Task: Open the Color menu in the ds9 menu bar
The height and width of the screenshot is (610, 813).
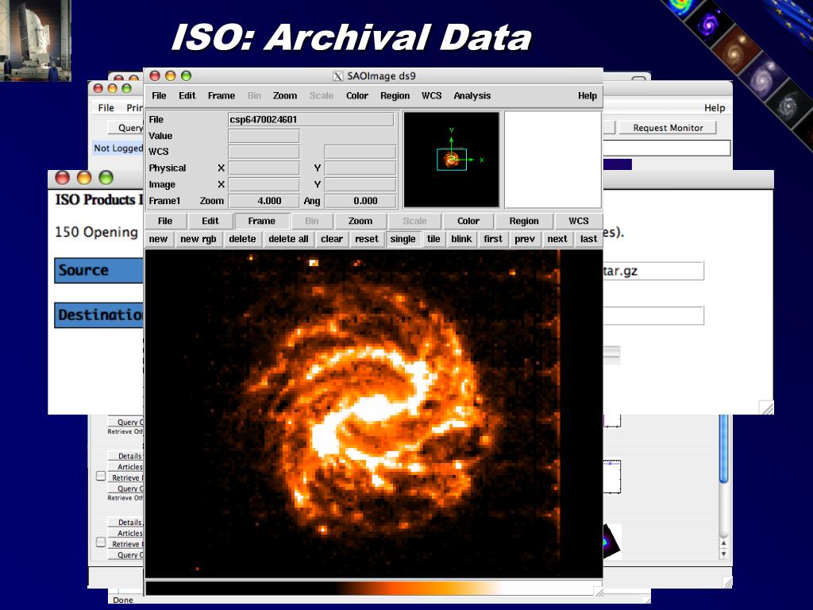Action: pos(357,96)
